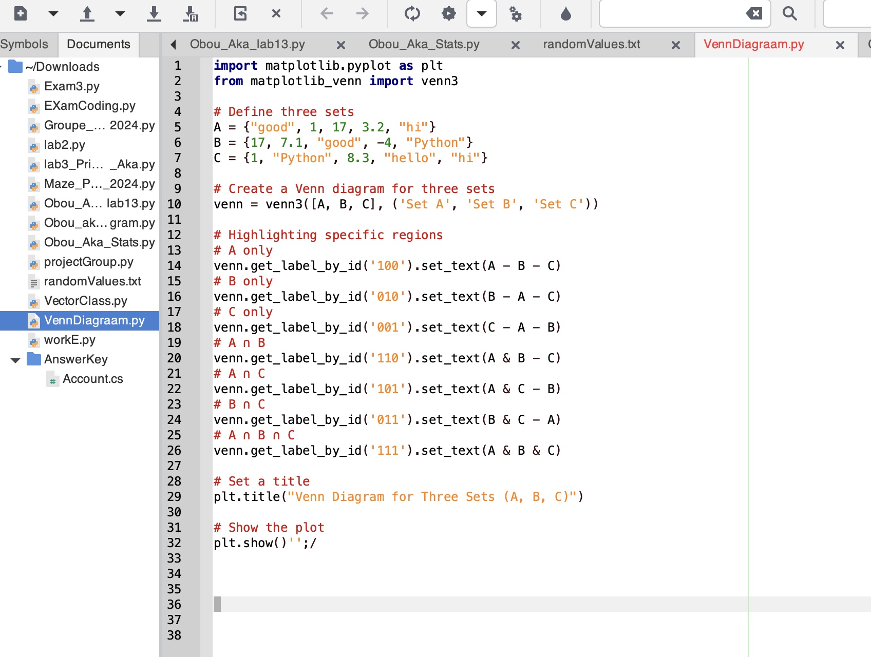This screenshot has height=657, width=871.
Task: Reload the current file from disk
Action: [240, 13]
